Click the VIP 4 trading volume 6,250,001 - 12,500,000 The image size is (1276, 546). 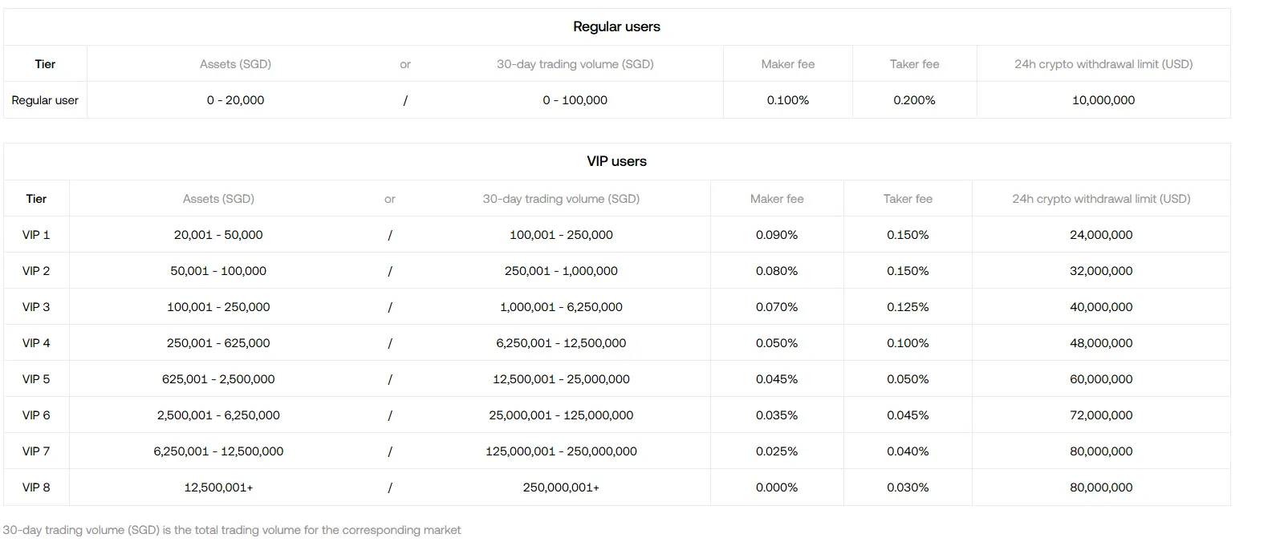pos(561,343)
